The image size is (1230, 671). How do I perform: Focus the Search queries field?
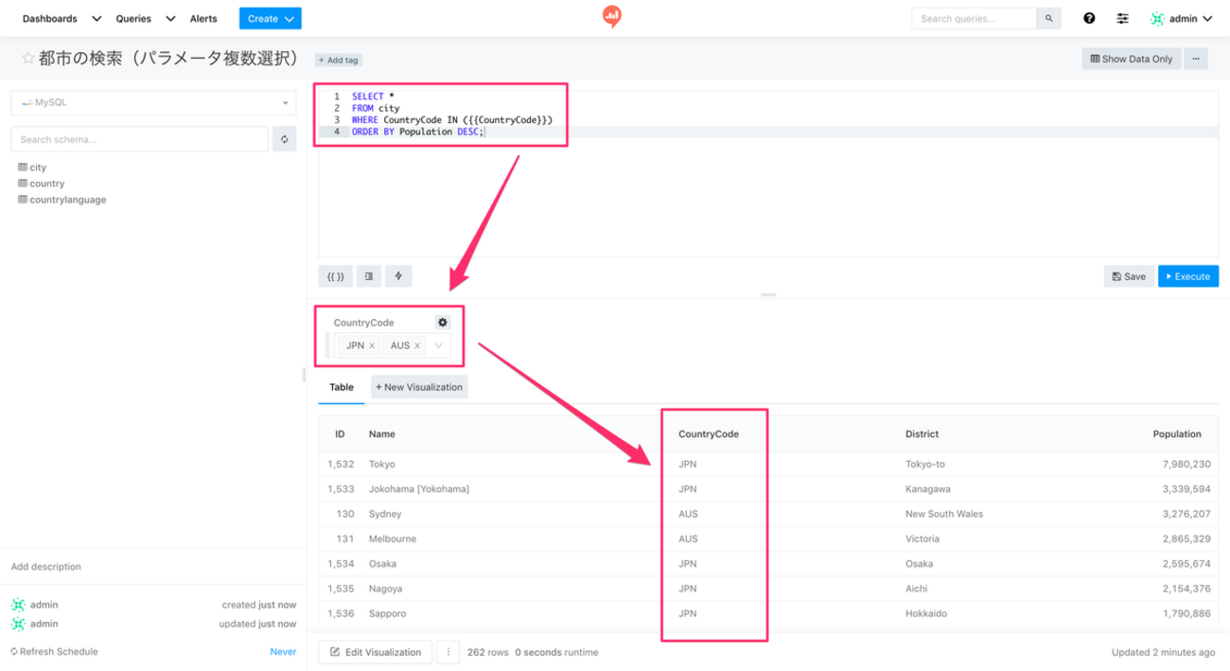(974, 18)
